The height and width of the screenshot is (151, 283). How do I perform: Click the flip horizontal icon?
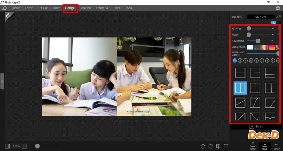coord(218,146)
